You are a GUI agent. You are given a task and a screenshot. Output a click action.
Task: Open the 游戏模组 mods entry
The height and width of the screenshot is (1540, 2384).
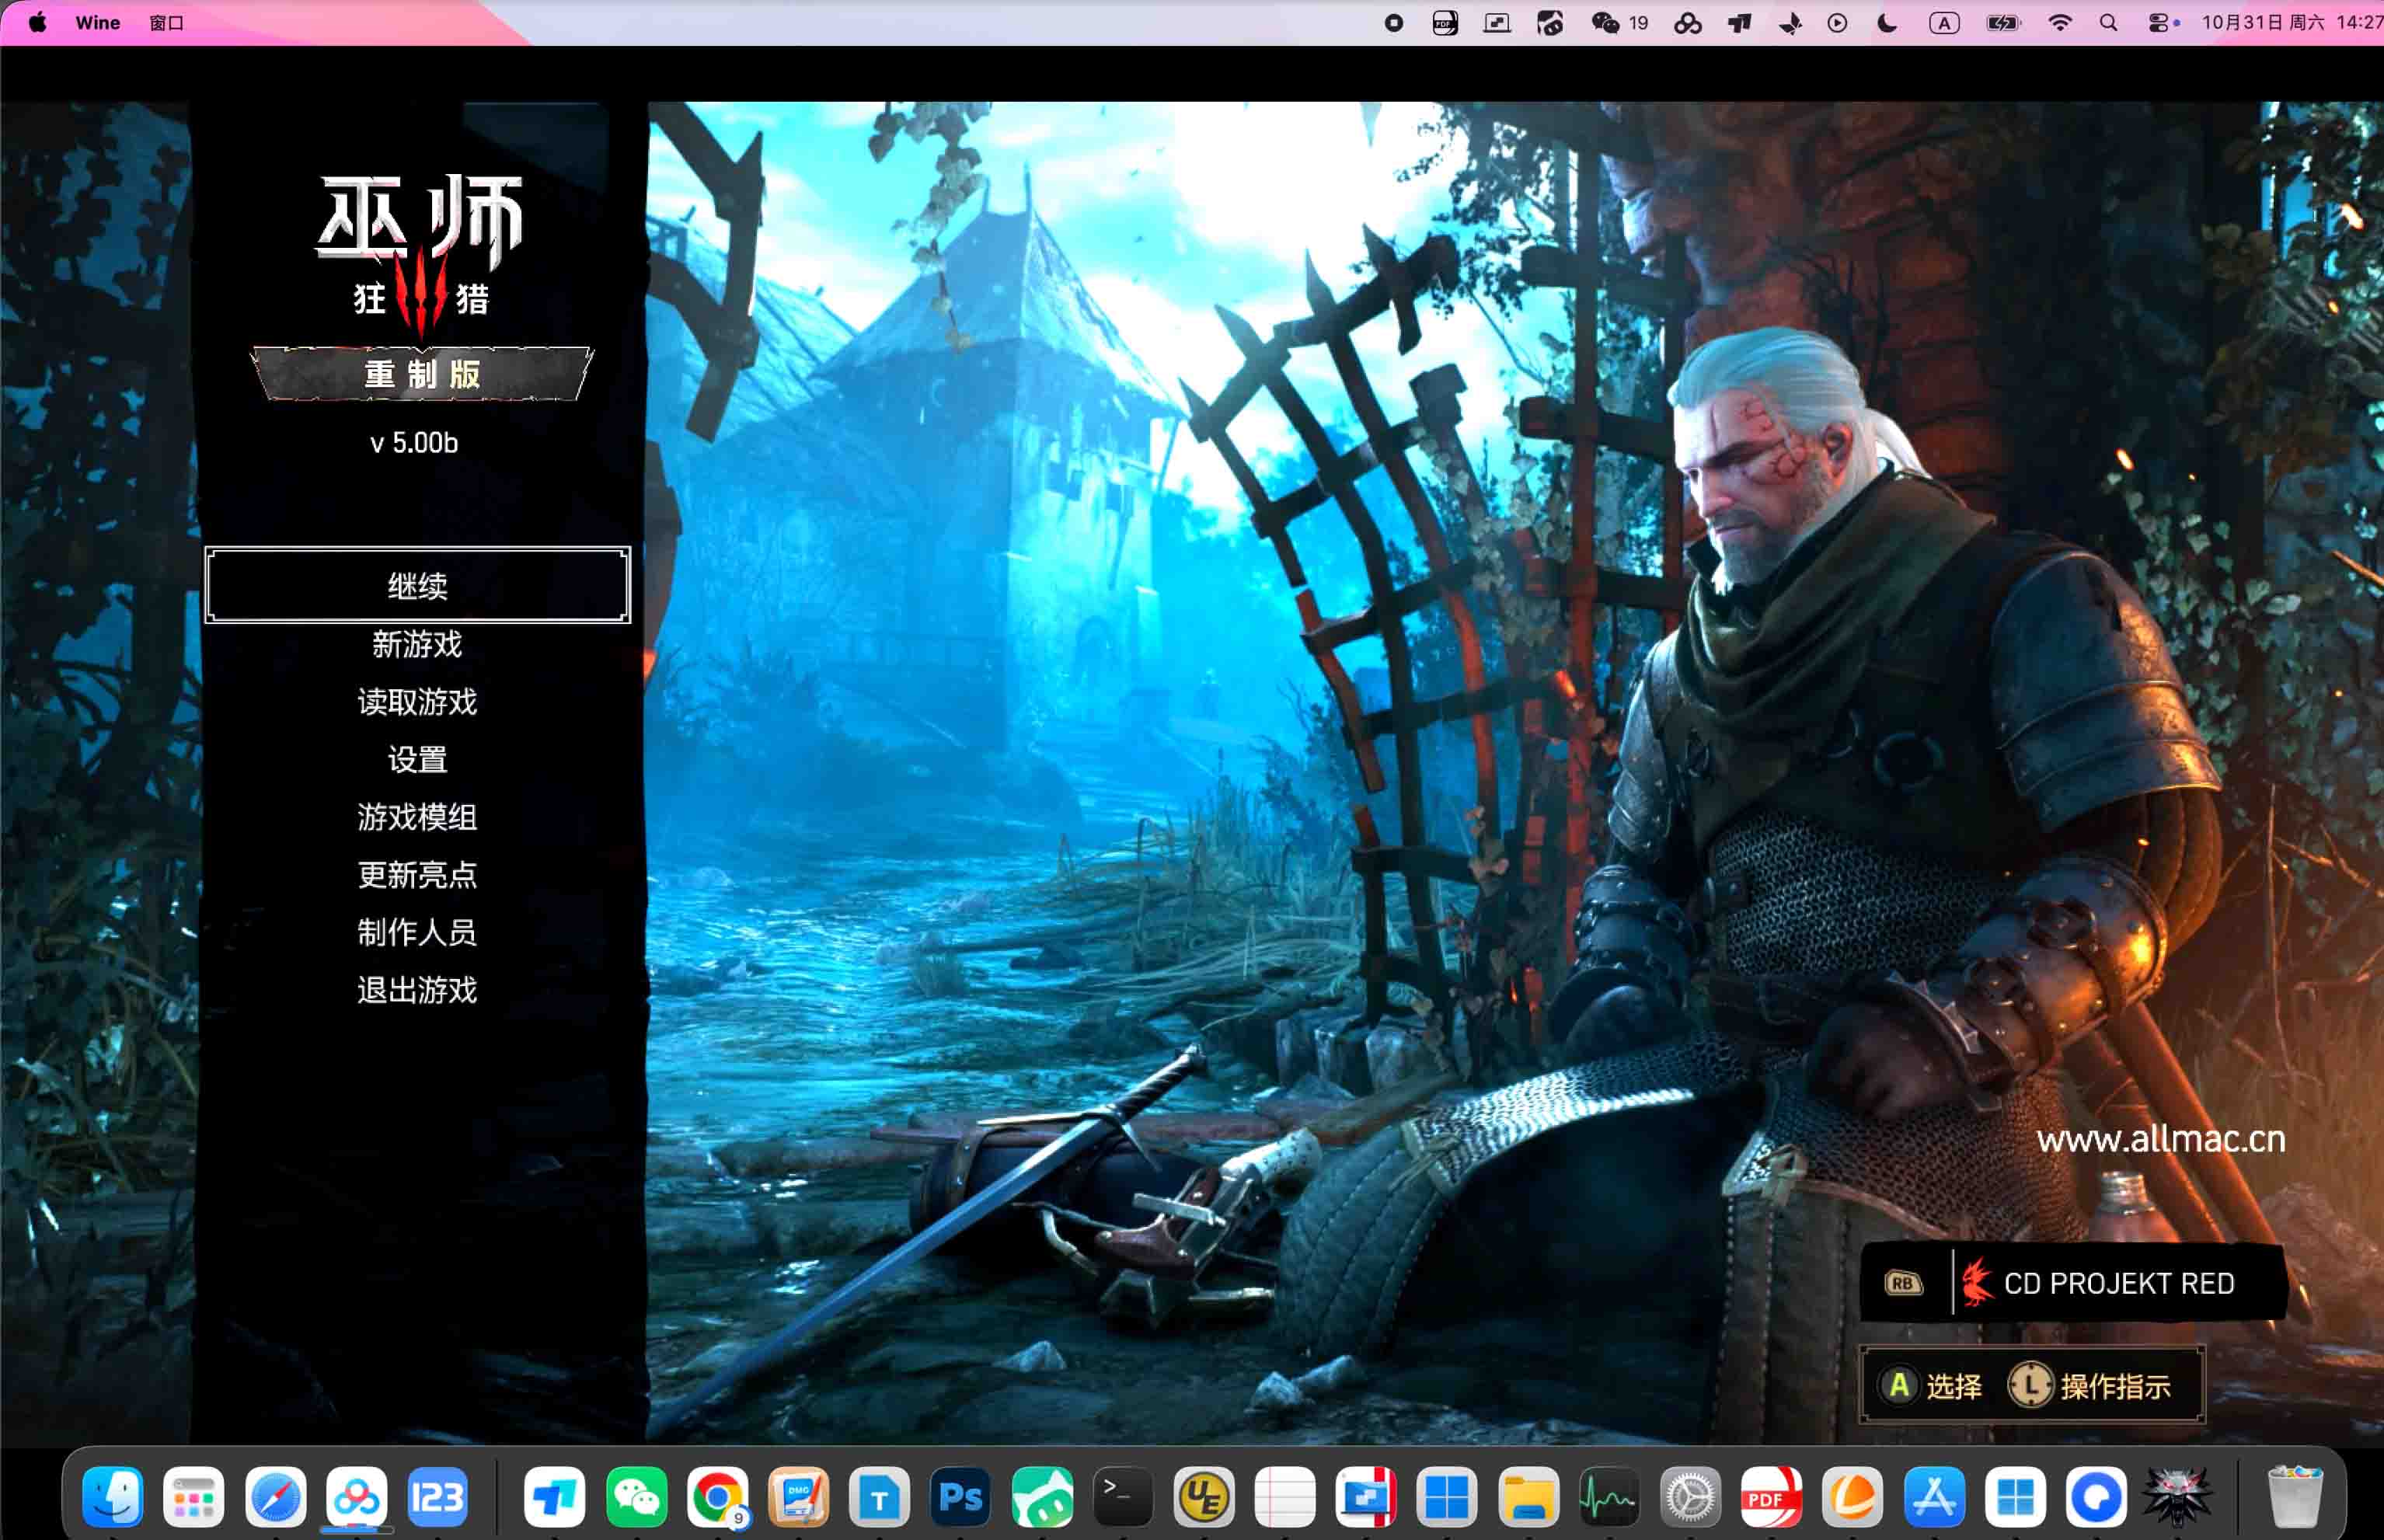(417, 817)
